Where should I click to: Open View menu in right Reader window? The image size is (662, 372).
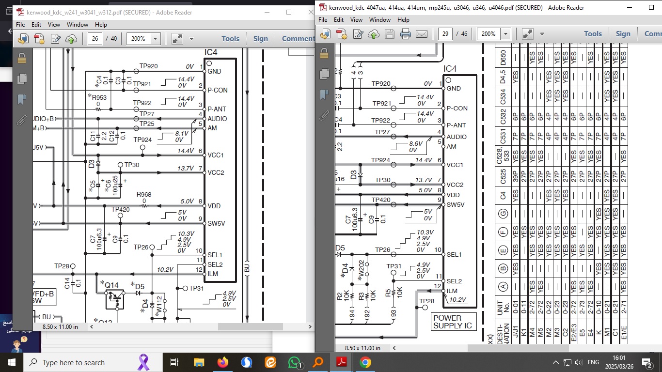[356, 20]
